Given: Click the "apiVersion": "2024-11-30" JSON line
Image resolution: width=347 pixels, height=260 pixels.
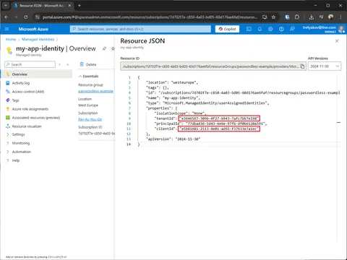Looking at the screenshot, I should [x=173, y=139].
